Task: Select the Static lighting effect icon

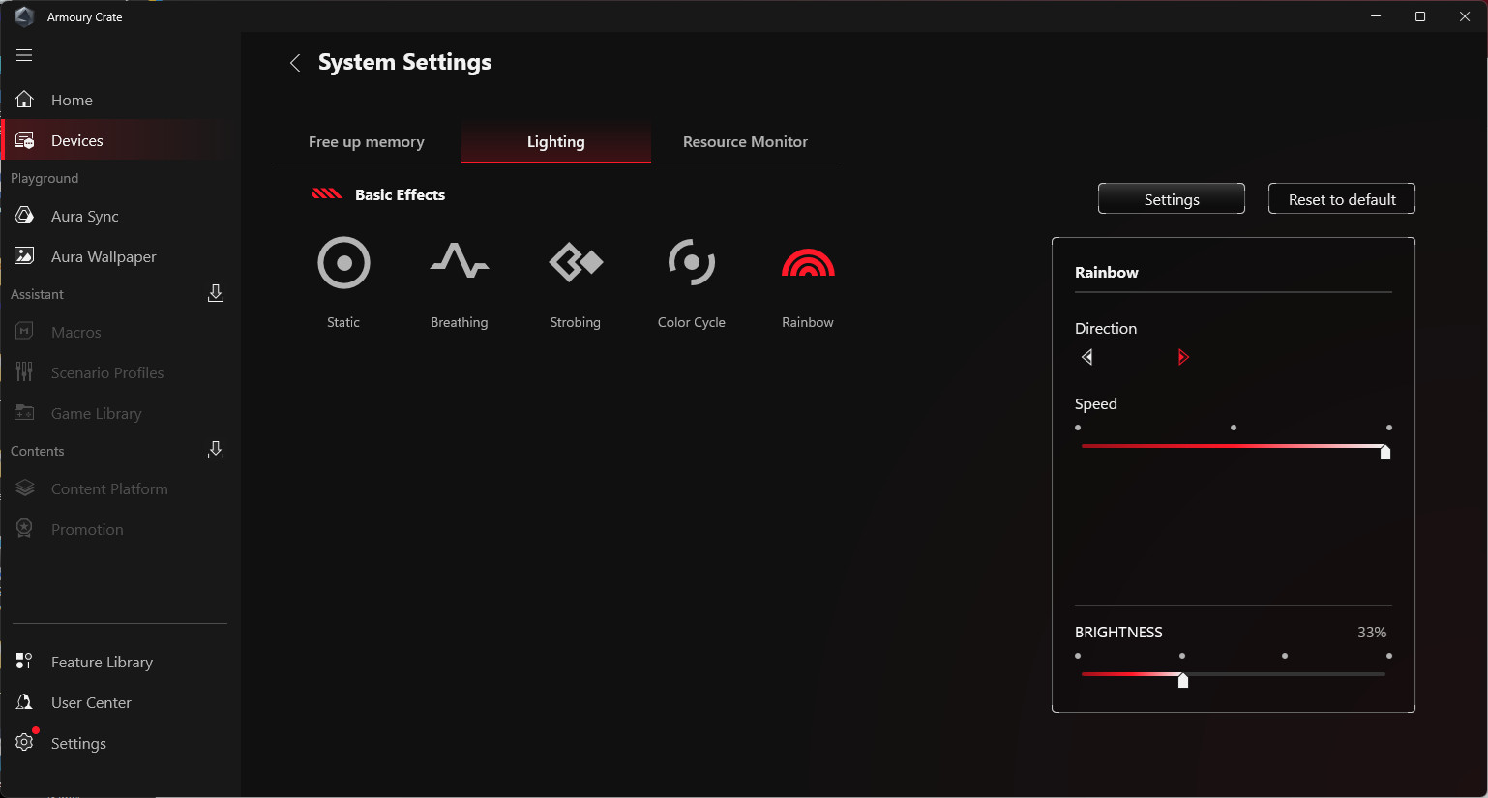Action: click(x=343, y=263)
